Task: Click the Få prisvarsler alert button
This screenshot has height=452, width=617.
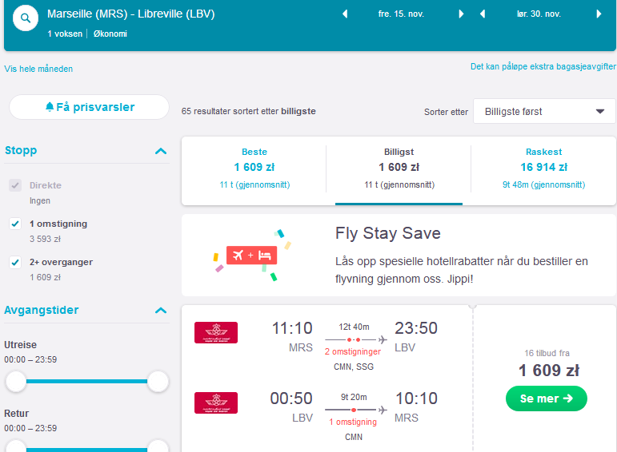Action: coord(90,107)
